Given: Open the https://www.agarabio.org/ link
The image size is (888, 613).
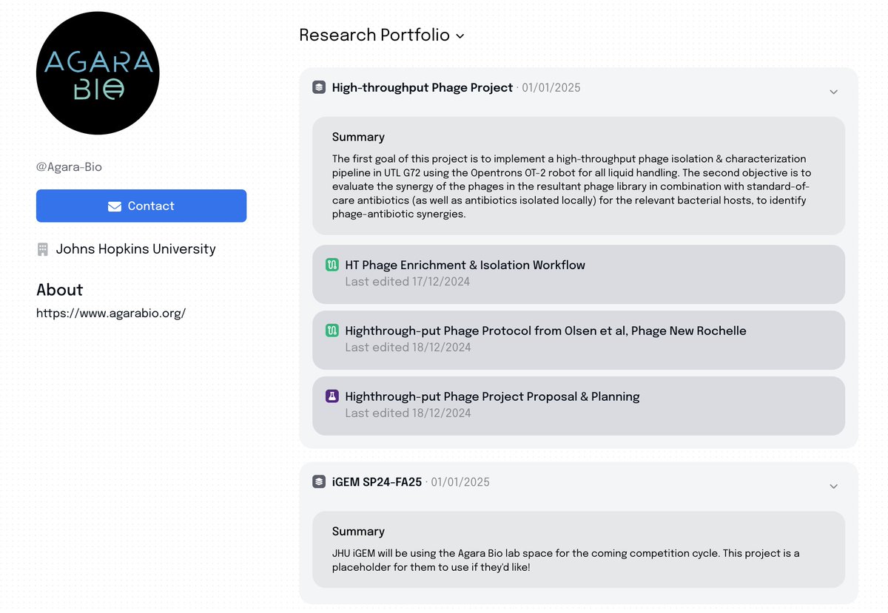Looking at the screenshot, I should (x=111, y=313).
